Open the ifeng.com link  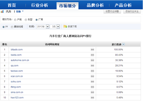[16, 87]
